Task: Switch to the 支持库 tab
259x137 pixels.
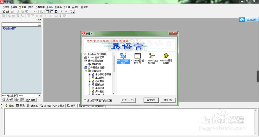Action: pyautogui.click(x=8, y=100)
